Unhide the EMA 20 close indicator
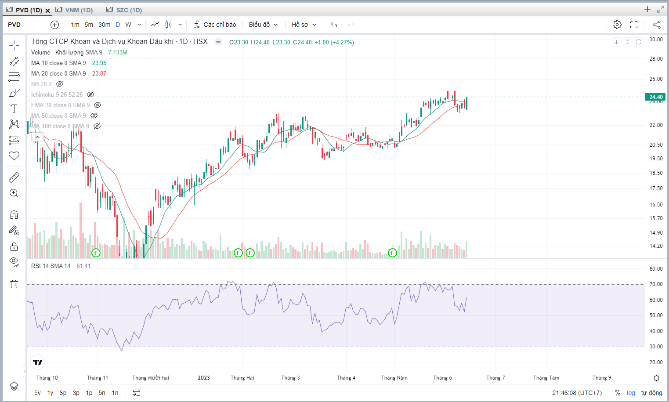Viewport: 669px width, 402px height. pos(98,105)
